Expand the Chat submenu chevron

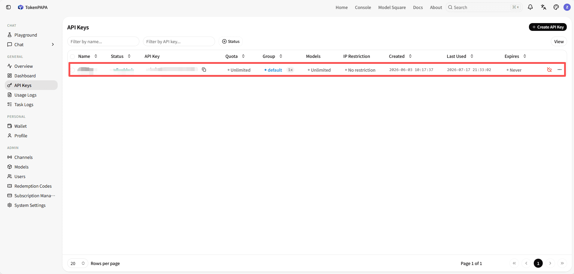click(x=53, y=44)
